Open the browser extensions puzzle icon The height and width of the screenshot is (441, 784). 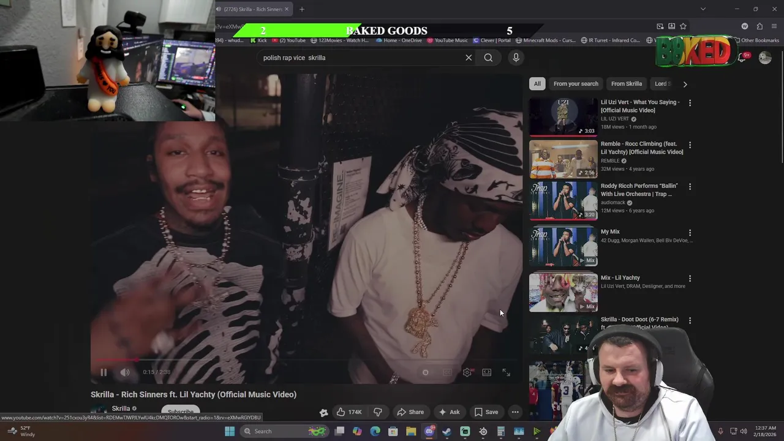pos(759,26)
